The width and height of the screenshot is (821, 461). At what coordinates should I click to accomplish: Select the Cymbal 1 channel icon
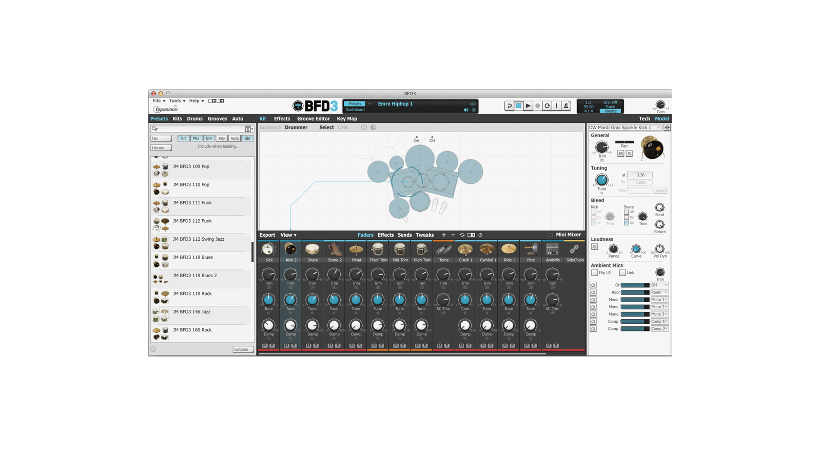(487, 249)
